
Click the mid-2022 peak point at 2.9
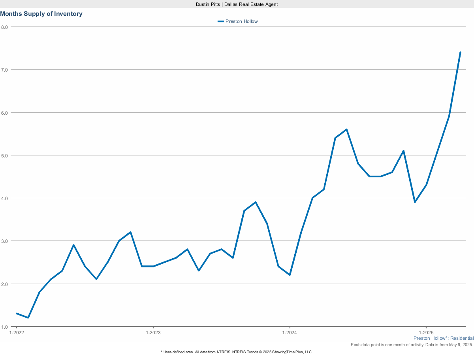(x=73, y=245)
